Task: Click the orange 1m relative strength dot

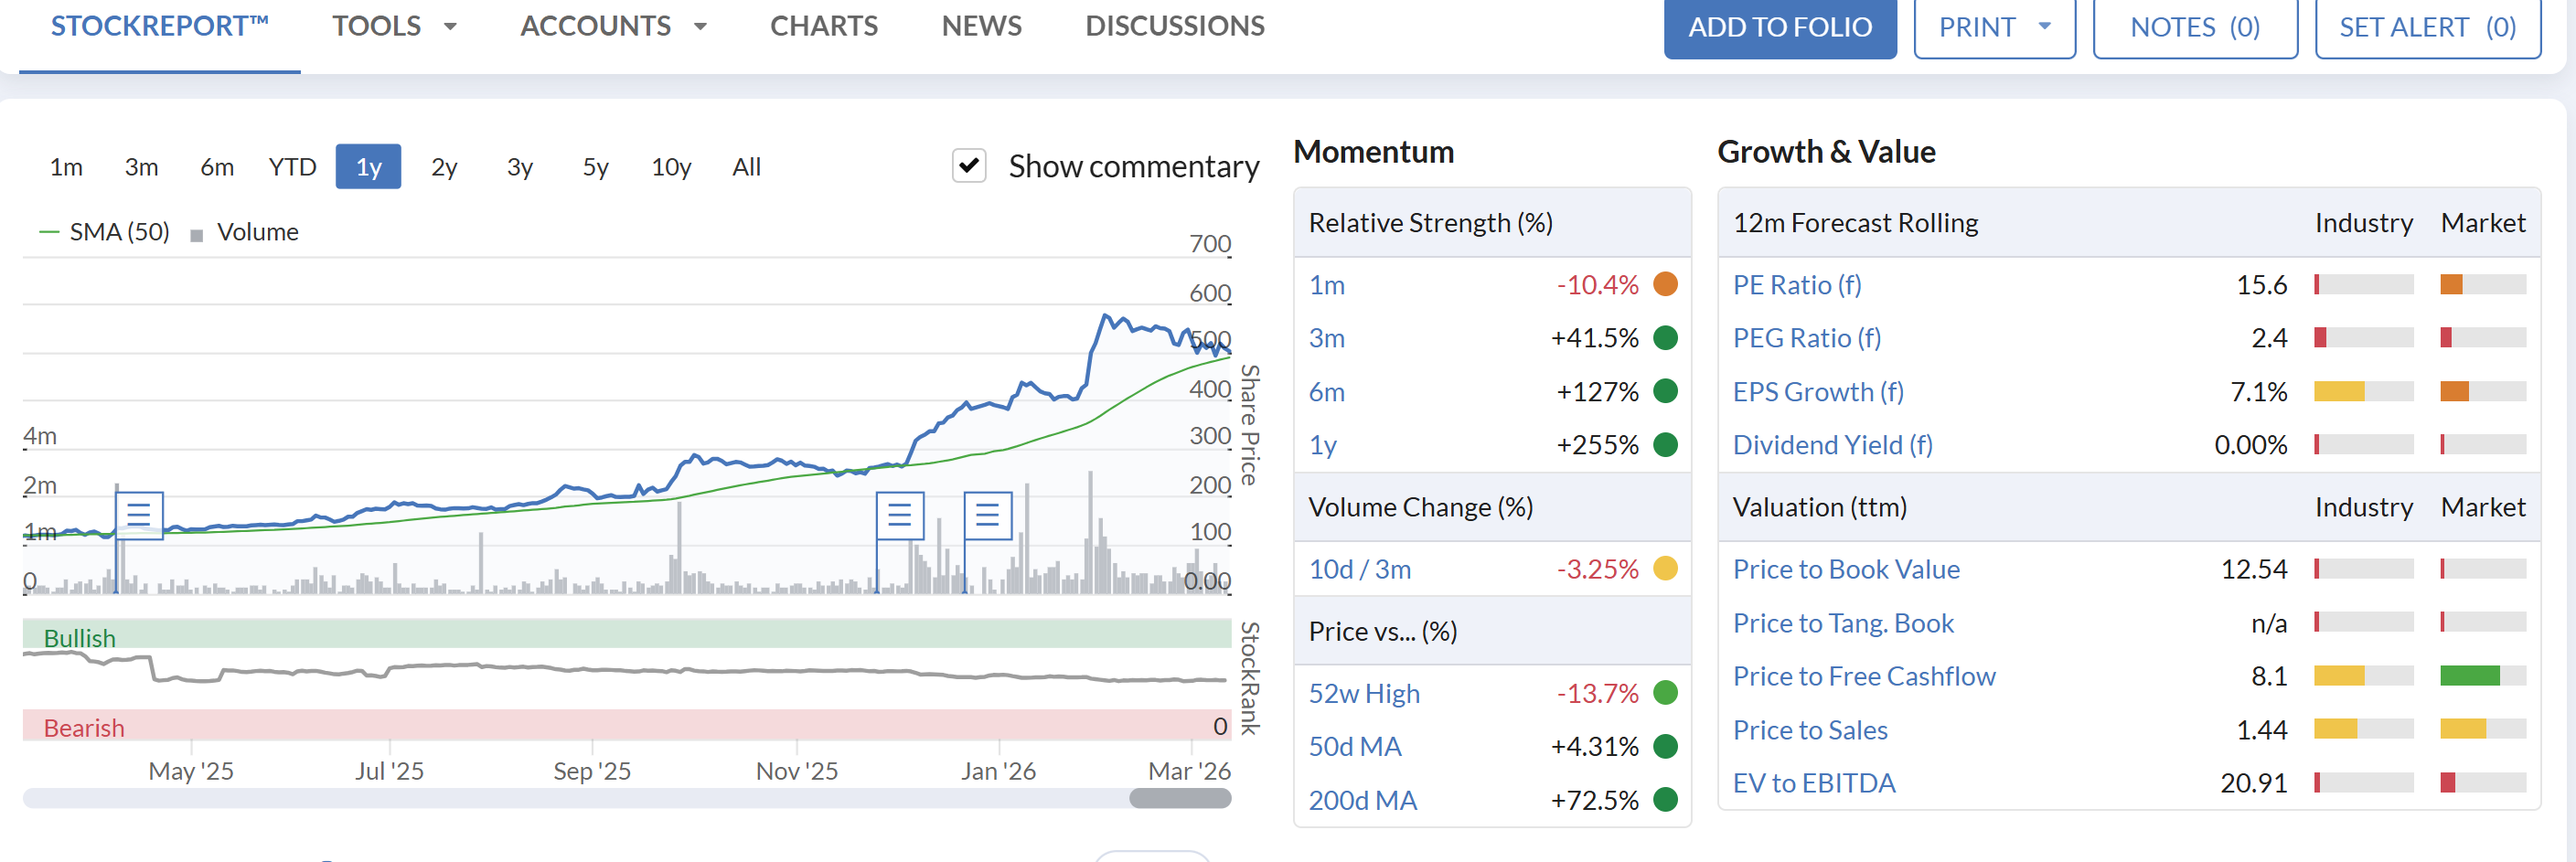Action: [x=1665, y=285]
